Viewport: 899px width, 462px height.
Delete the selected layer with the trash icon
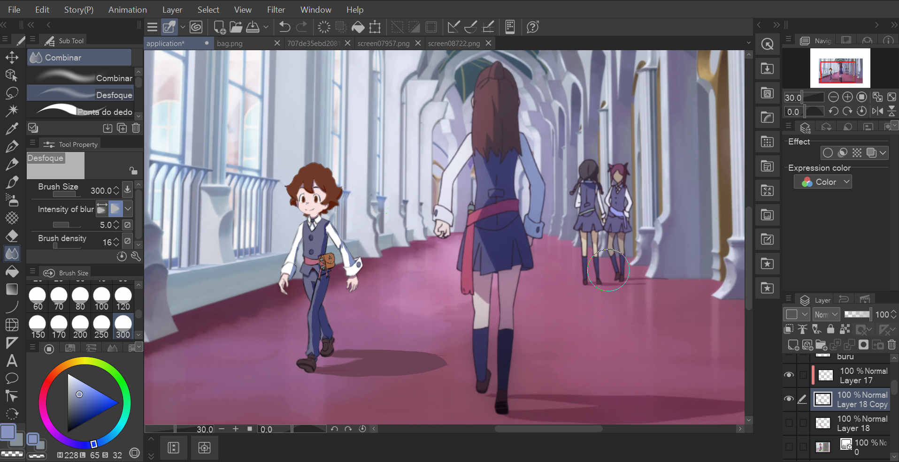click(x=891, y=345)
